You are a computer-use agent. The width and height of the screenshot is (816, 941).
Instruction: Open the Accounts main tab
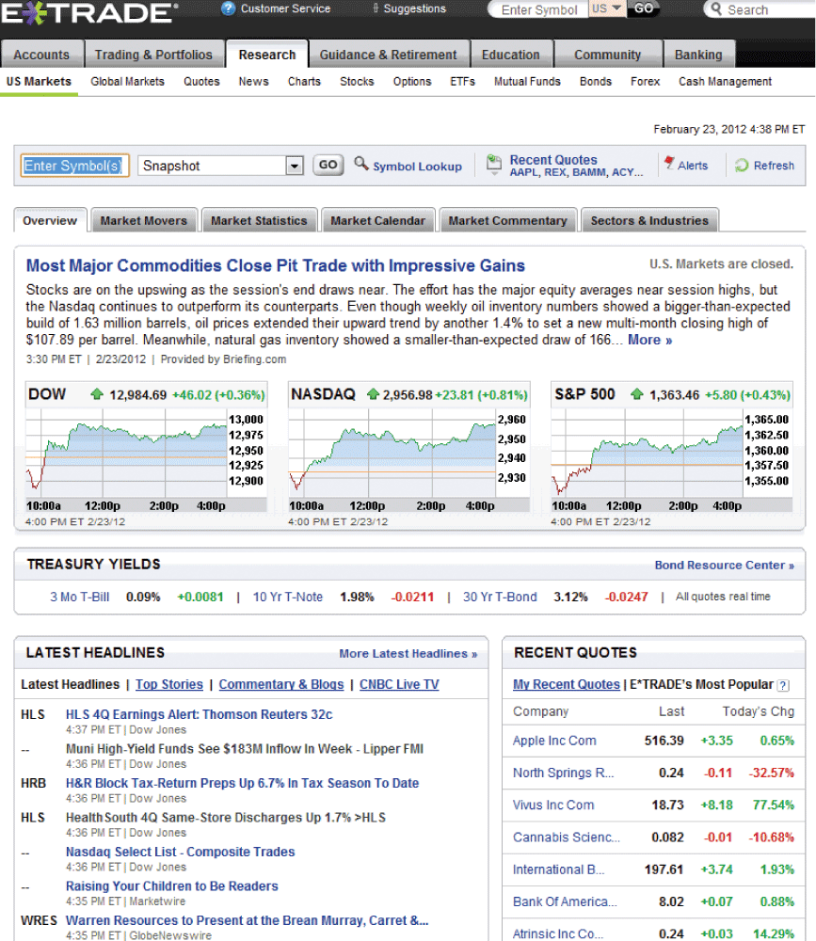[41, 55]
